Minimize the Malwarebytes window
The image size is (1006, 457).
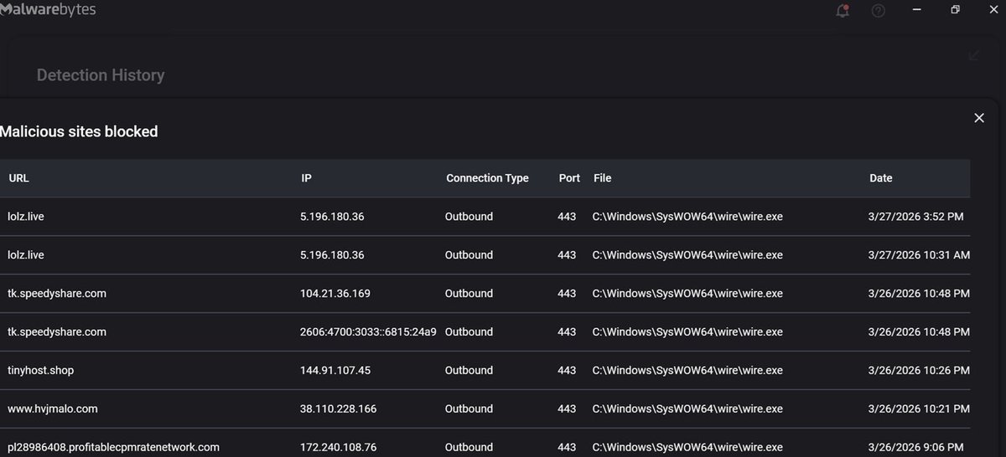(916, 10)
